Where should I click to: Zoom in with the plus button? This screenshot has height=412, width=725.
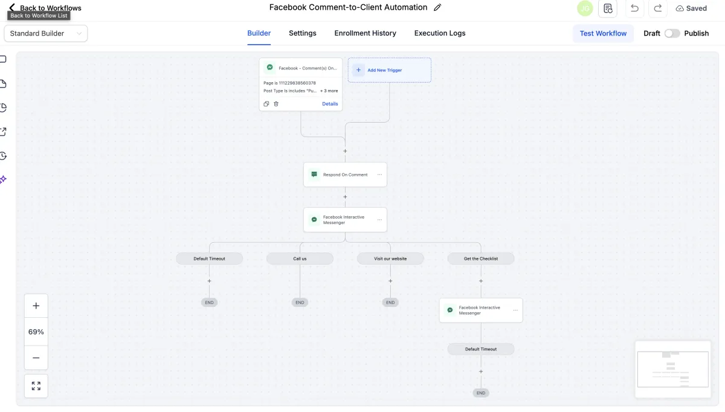point(36,306)
